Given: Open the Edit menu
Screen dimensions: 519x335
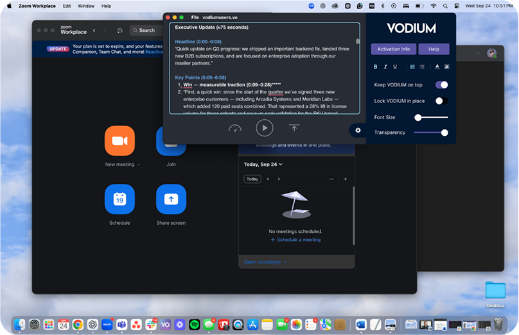Looking at the screenshot, I should point(67,6).
